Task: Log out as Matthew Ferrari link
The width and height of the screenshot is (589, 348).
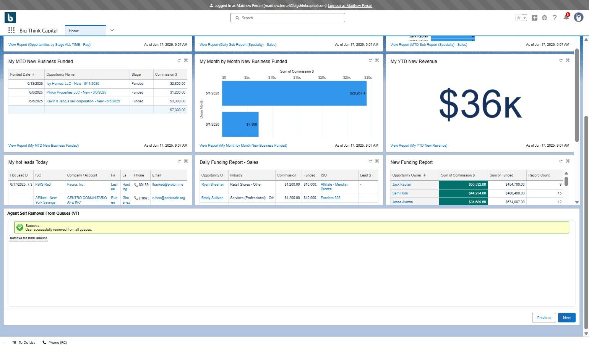Action: (x=350, y=6)
